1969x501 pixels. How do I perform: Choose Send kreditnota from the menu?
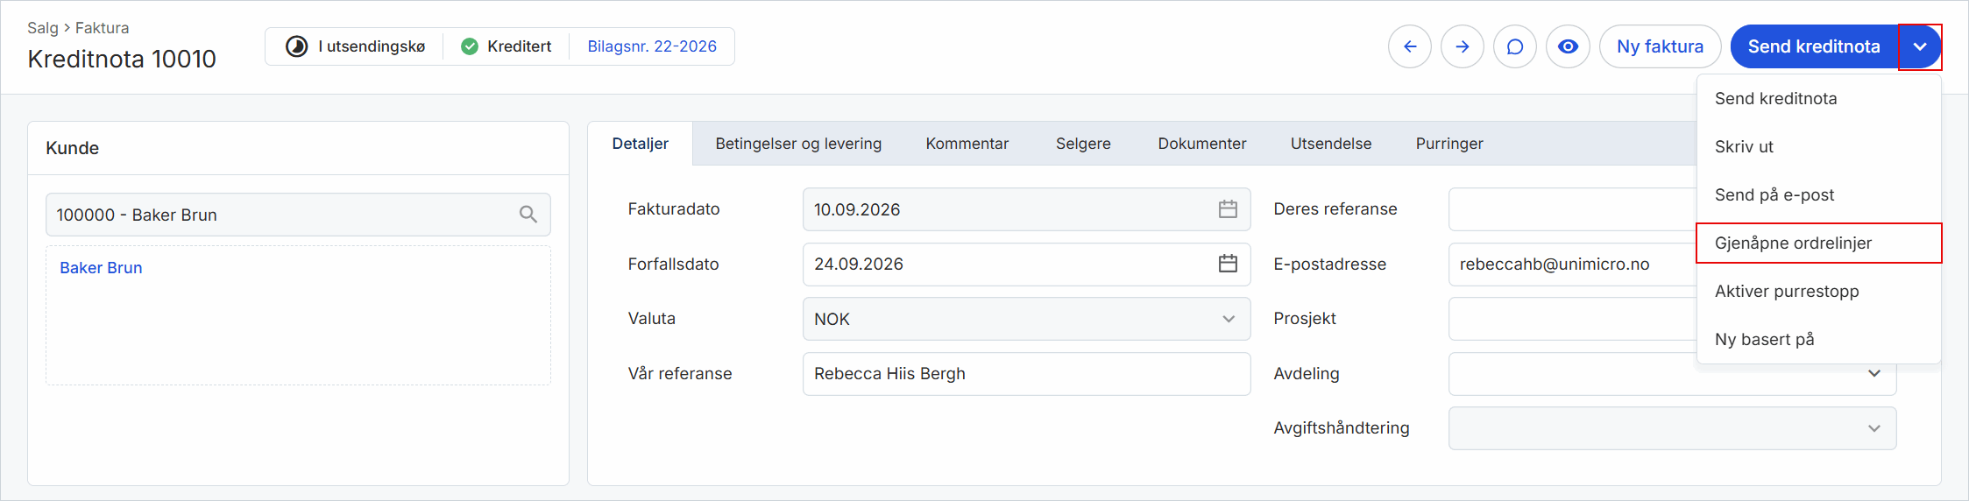[1819, 99]
